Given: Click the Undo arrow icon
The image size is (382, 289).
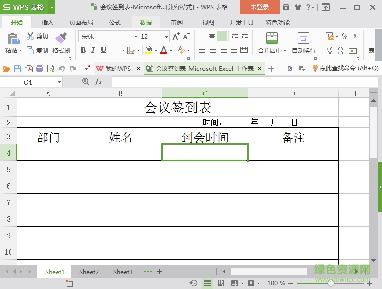Looking at the screenshot, I should [62, 69].
